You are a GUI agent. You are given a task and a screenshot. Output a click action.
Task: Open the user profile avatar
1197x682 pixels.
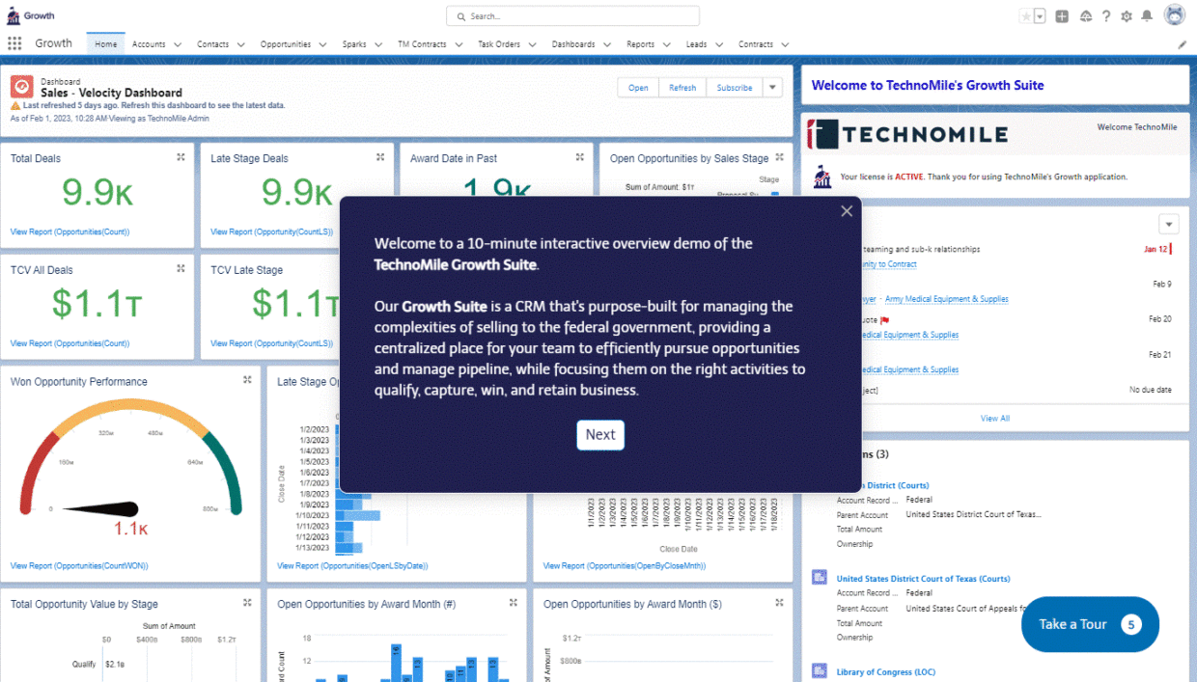1175,15
